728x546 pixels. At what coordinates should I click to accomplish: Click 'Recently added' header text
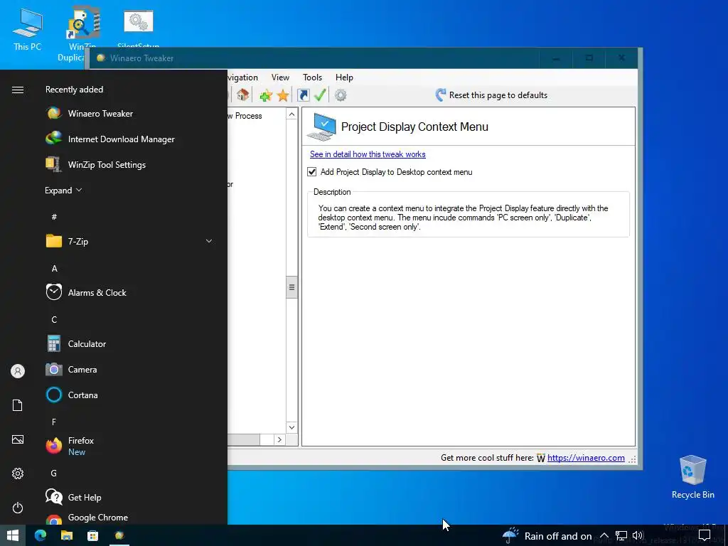pos(74,90)
